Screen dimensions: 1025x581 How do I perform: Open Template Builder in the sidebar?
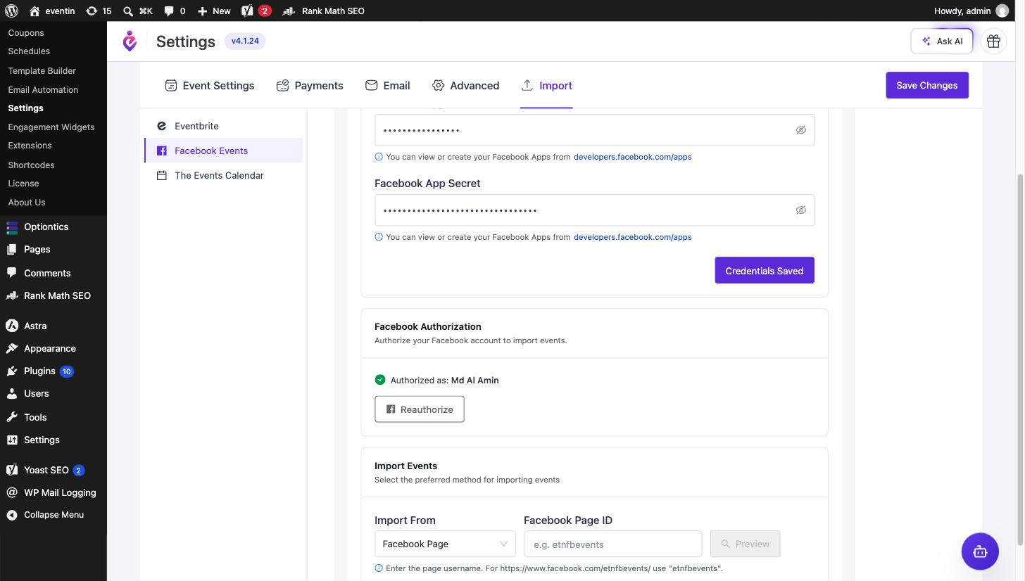pos(42,70)
